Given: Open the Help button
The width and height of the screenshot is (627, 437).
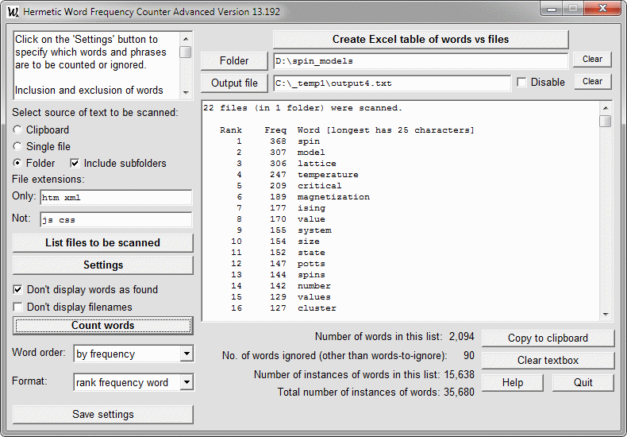Looking at the screenshot, I should 513,383.
